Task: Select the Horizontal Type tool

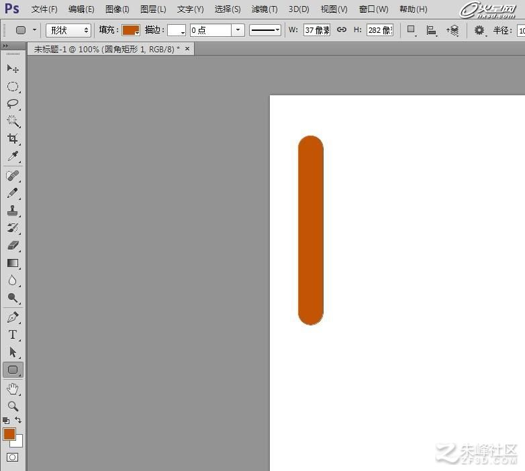Action: (13, 335)
